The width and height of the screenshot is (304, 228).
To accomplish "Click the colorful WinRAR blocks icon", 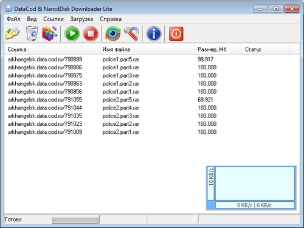I will (50, 33).
